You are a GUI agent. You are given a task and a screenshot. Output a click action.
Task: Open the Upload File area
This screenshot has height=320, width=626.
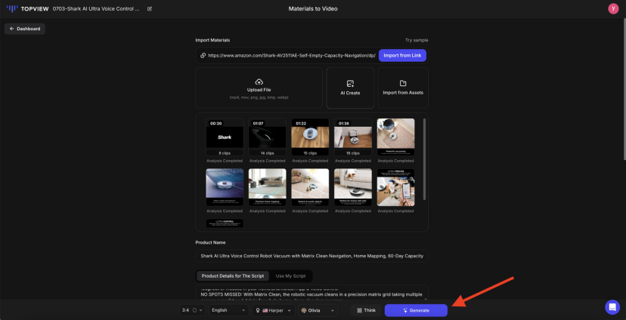pyautogui.click(x=259, y=88)
